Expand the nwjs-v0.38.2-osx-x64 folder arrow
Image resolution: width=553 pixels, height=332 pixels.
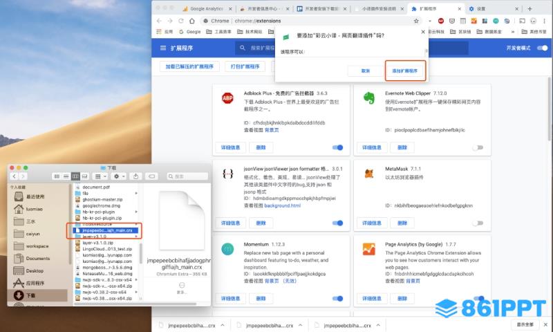tap(136, 292)
